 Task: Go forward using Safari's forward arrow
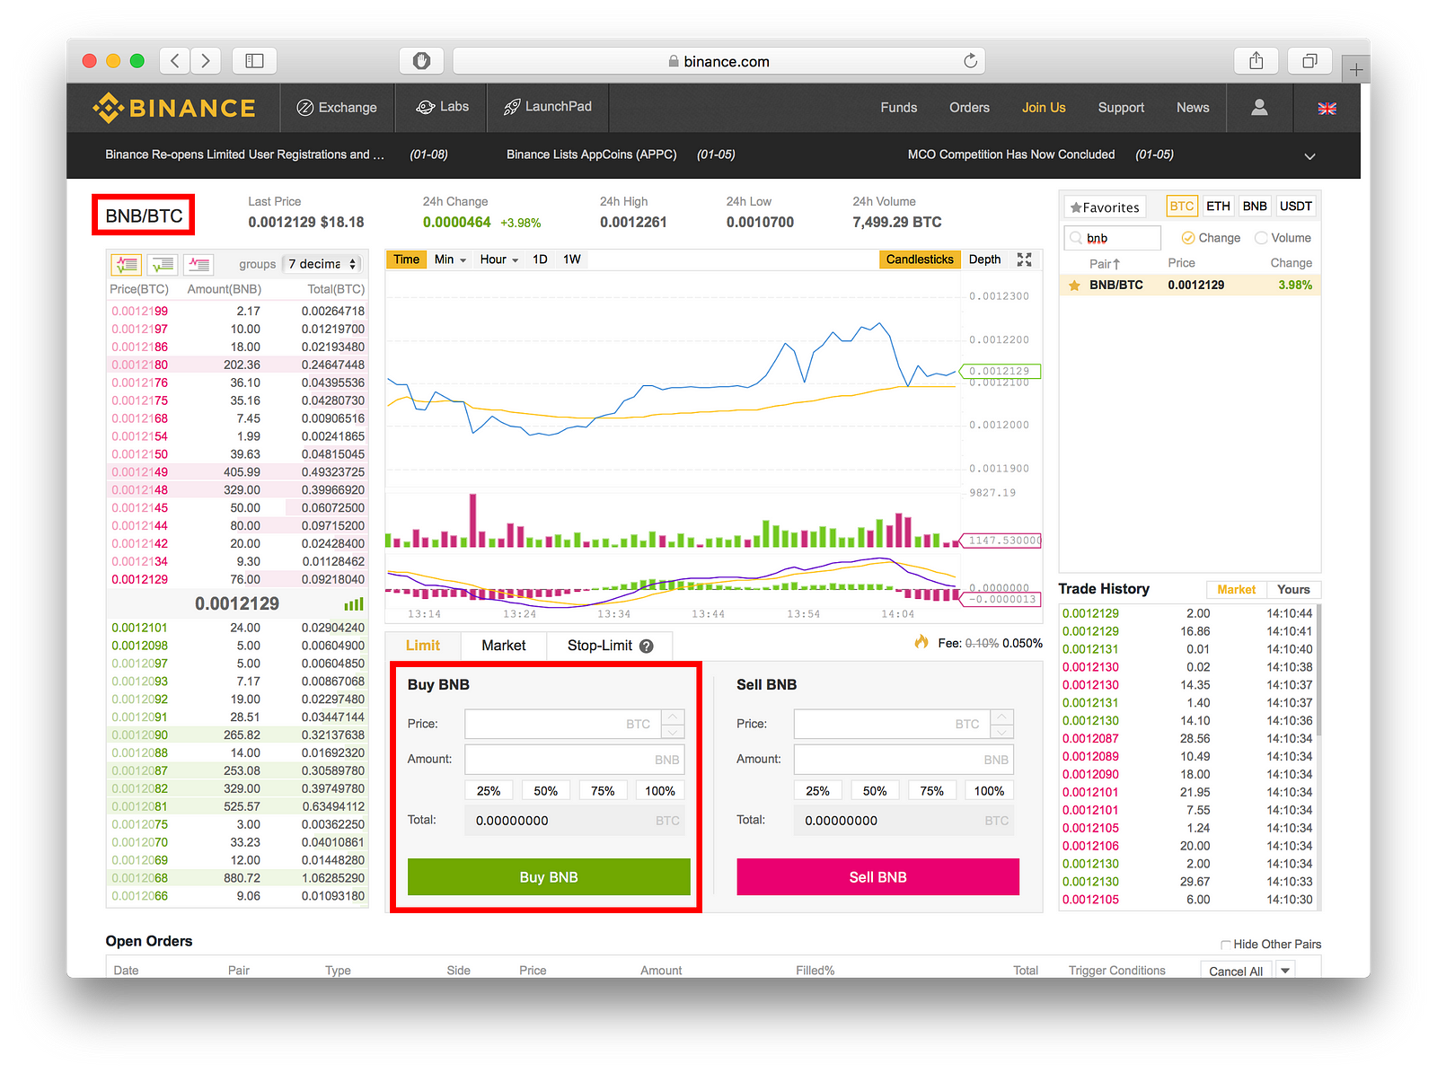pyautogui.click(x=206, y=61)
